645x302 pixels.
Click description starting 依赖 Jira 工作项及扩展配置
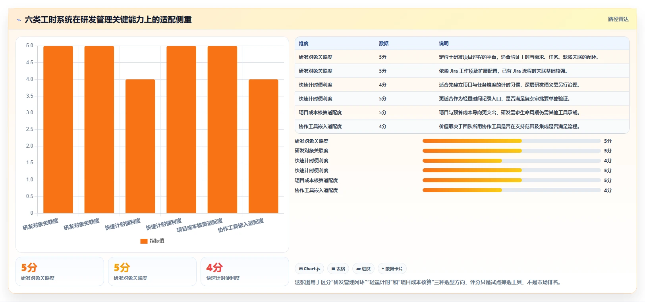click(504, 71)
